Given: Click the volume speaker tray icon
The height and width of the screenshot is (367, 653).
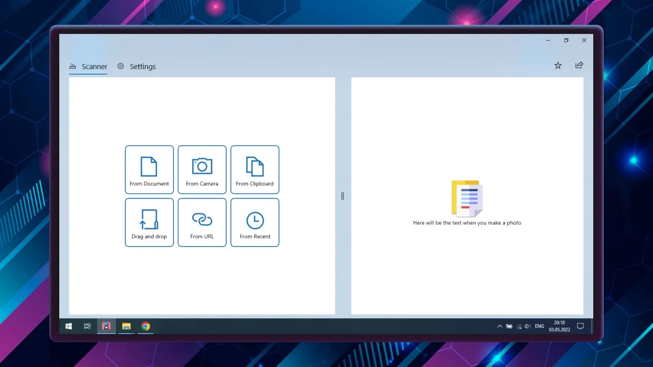Looking at the screenshot, I should tap(528, 326).
